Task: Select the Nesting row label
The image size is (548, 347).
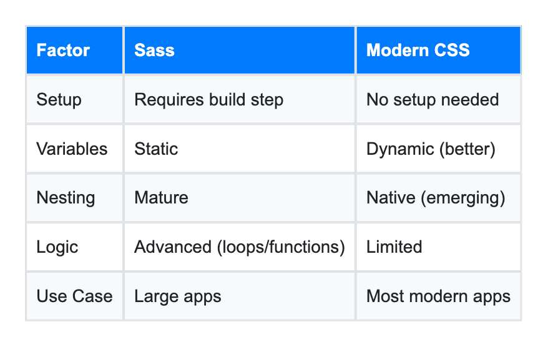Action: [75, 198]
